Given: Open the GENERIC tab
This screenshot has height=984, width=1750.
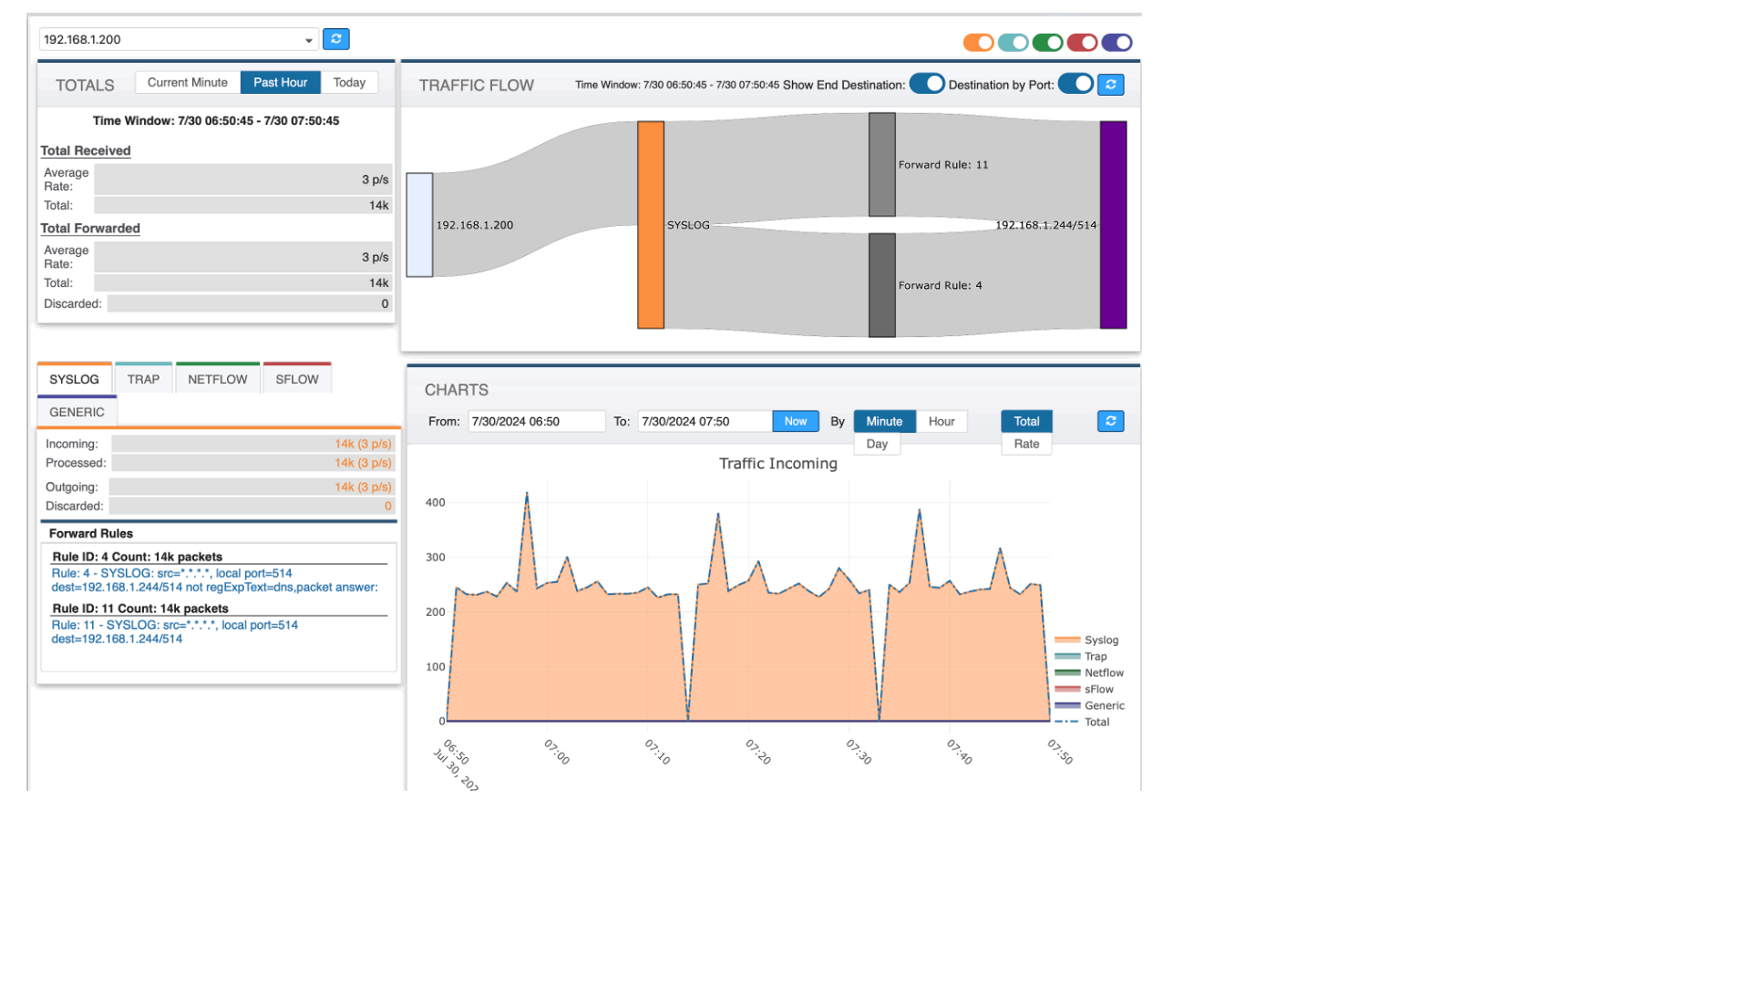Looking at the screenshot, I should (x=77, y=412).
